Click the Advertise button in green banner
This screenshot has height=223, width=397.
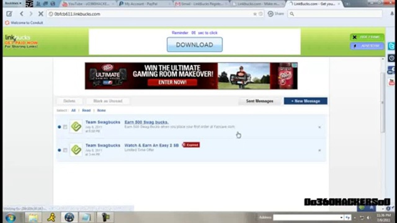(367, 46)
